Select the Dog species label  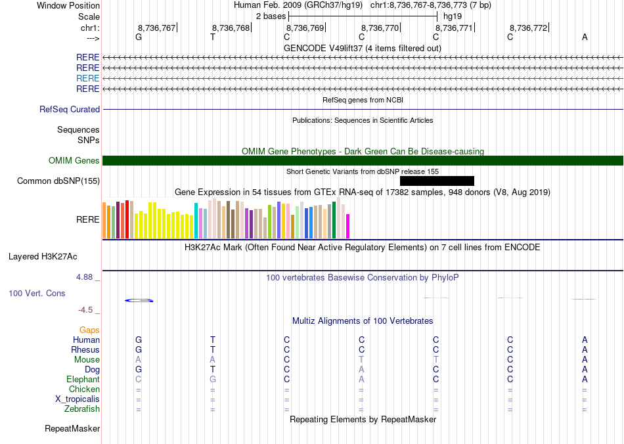(x=93, y=370)
